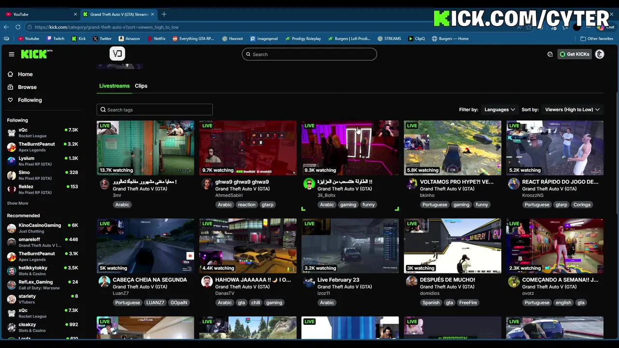This screenshot has width=619, height=348.
Task: Click the Get KICKs button
Action: coord(575,54)
